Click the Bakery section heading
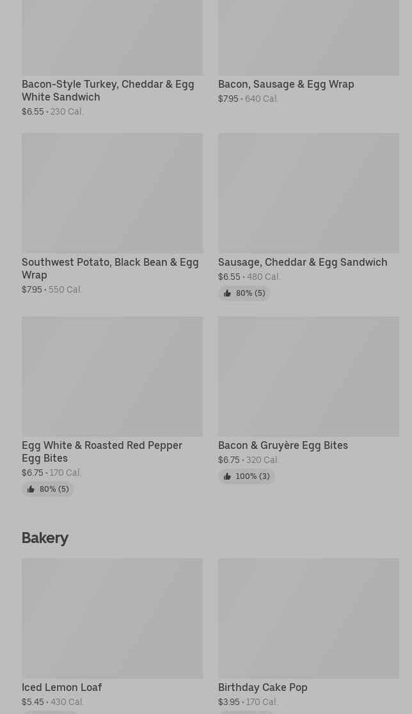Screen dimensions: 412x714 pos(45,539)
